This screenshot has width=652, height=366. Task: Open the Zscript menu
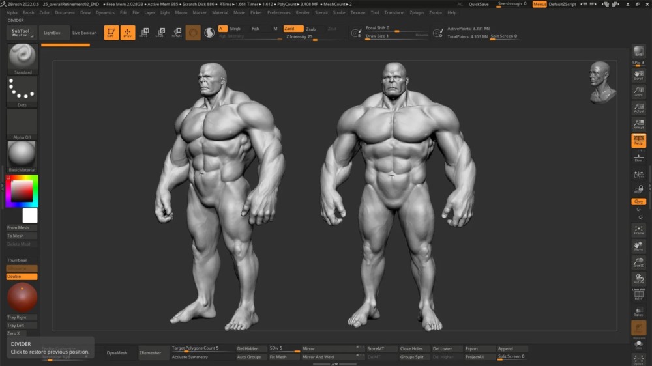(436, 13)
